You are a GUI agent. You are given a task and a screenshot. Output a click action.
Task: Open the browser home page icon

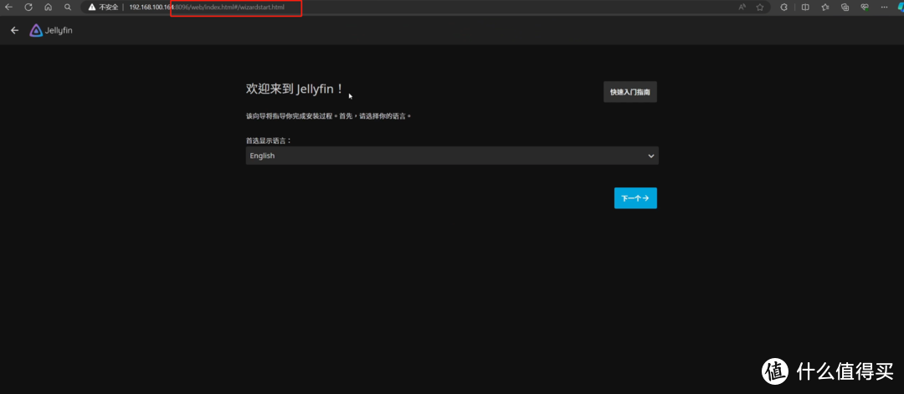point(48,7)
